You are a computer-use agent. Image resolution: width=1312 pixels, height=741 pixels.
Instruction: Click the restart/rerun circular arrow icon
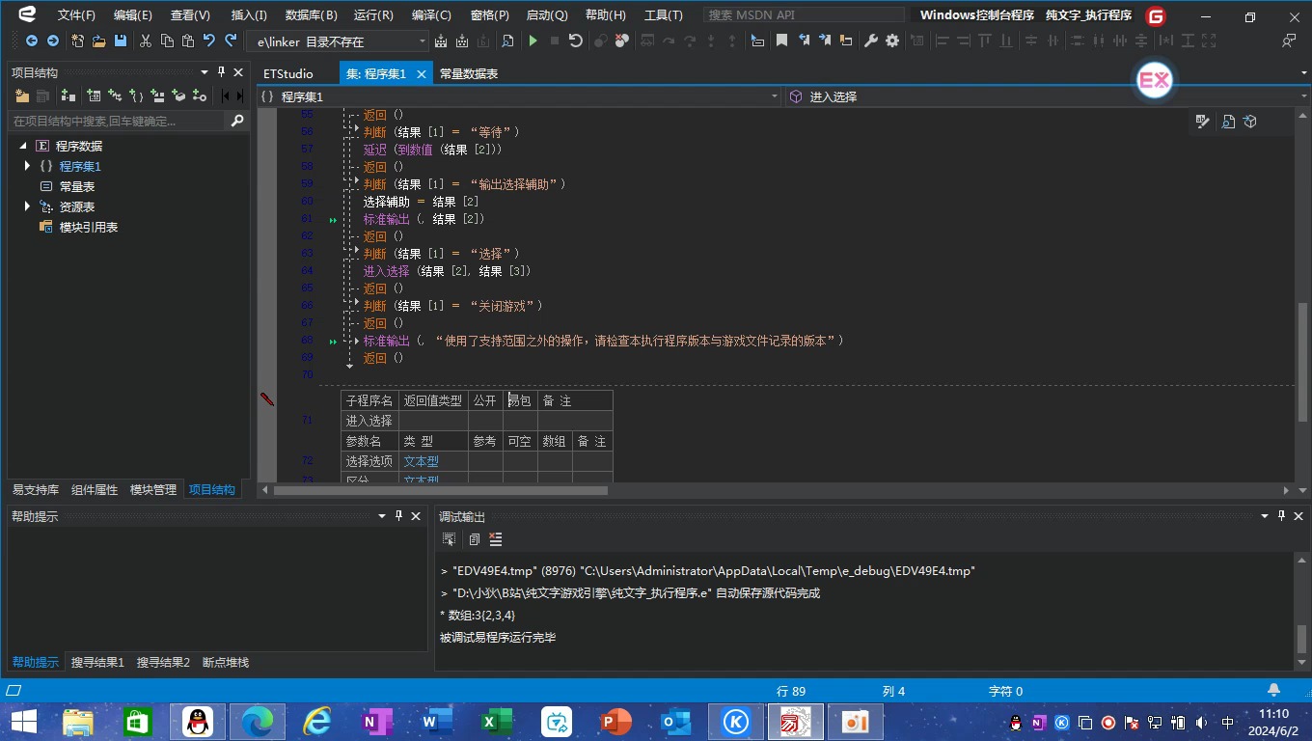click(576, 41)
